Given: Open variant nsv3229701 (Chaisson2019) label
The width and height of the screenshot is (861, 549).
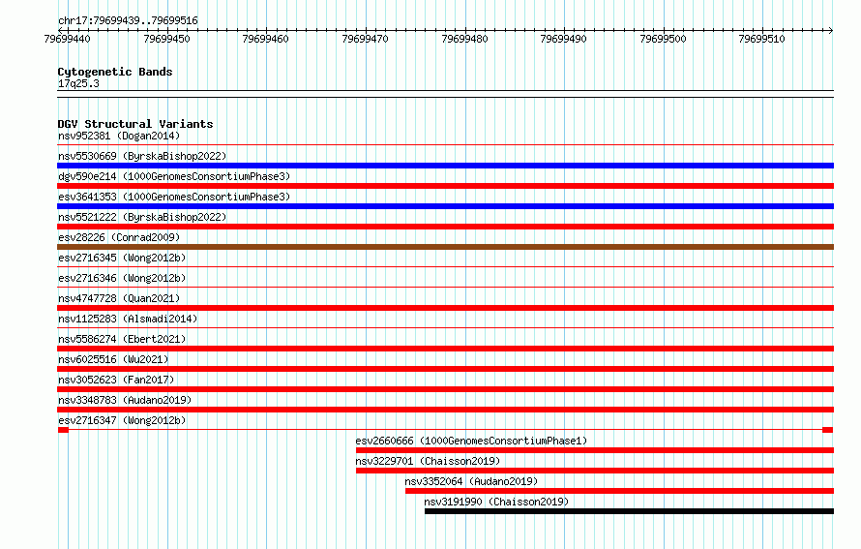Looking at the screenshot, I should 428,461.
